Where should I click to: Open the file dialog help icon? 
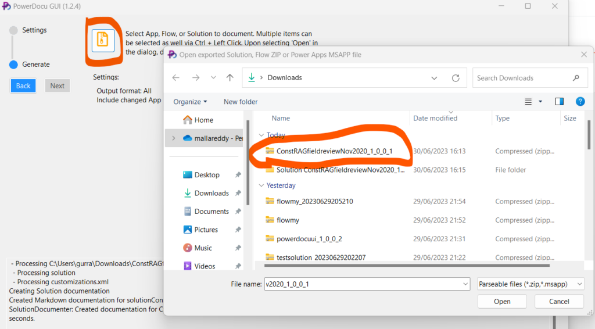pyautogui.click(x=579, y=102)
